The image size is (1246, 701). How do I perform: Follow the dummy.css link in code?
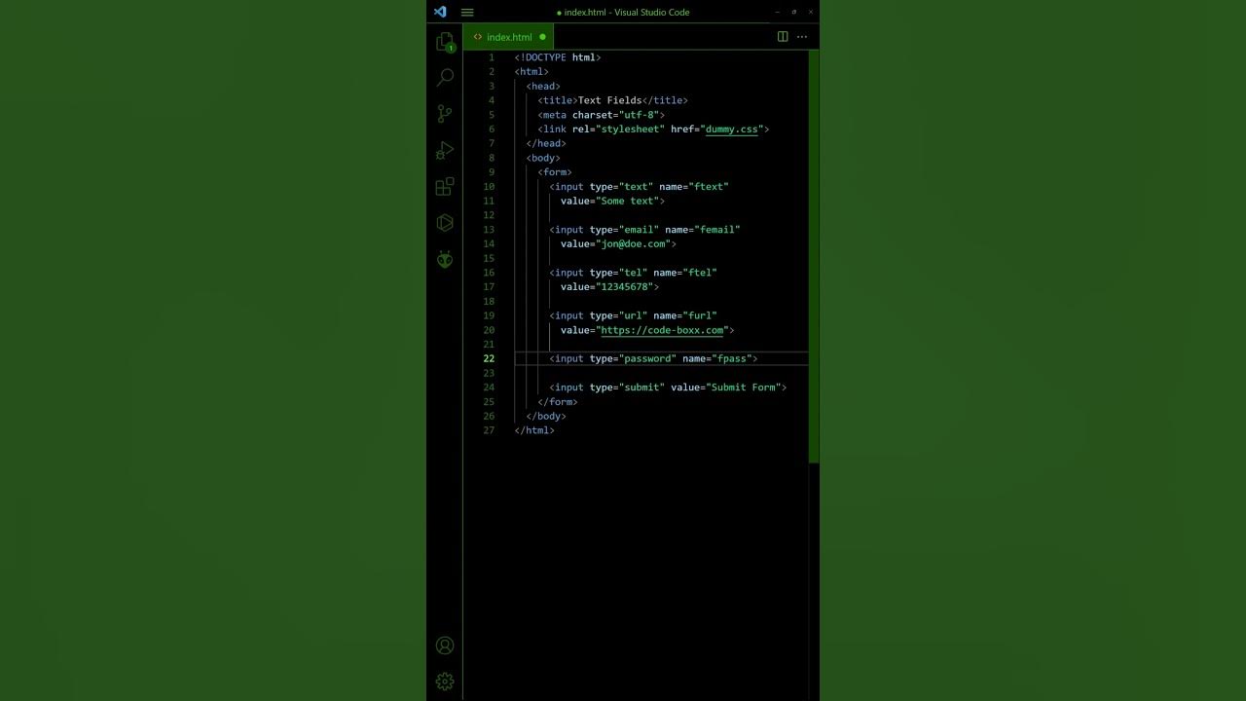click(731, 129)
